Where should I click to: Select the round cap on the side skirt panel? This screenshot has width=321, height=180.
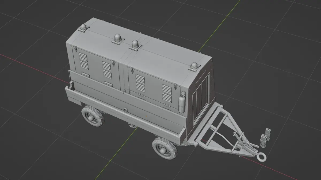(126, 110)
